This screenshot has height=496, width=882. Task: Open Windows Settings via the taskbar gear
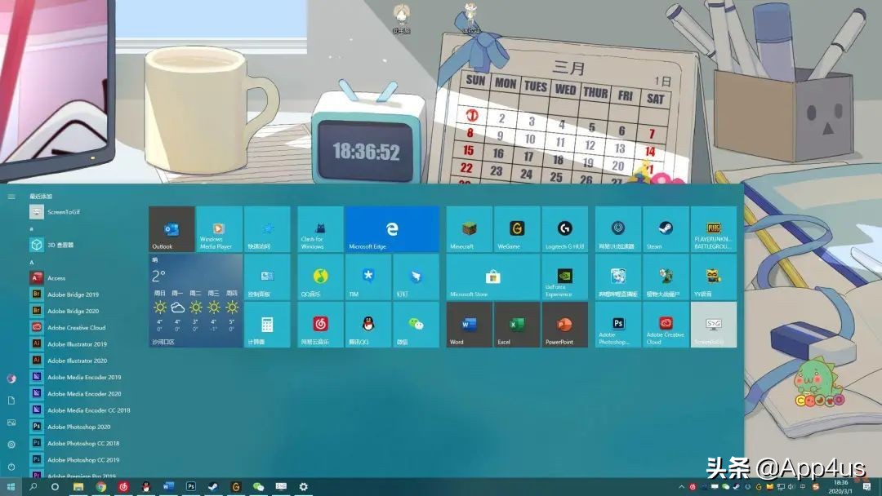point(303,486)
